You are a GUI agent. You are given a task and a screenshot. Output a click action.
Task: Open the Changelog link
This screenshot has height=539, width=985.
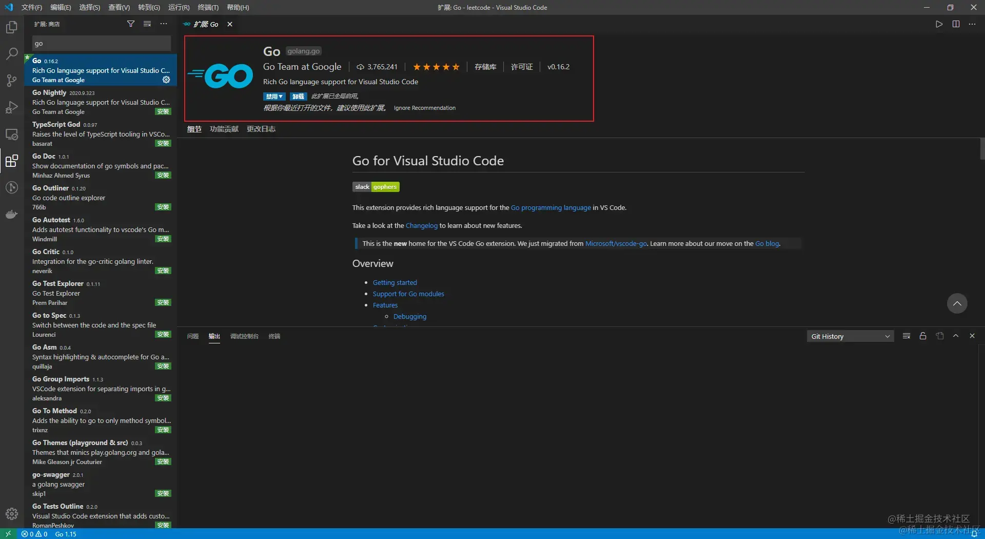[x=422, y=225]
